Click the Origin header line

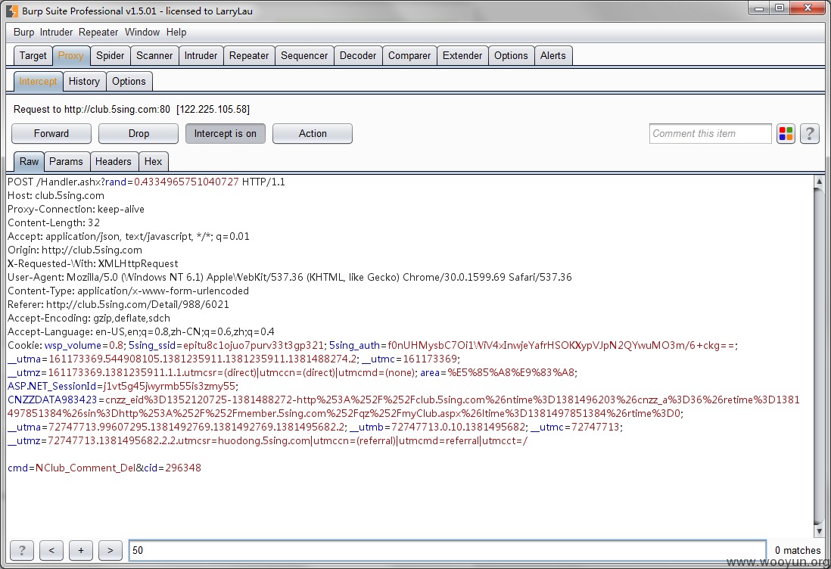[x=75, y=250]
